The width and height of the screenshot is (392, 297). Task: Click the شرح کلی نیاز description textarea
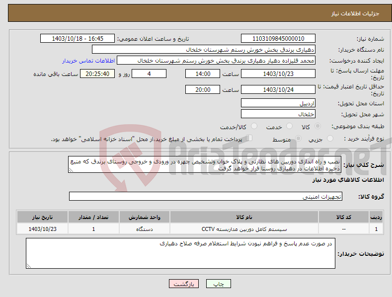point(205,164)
